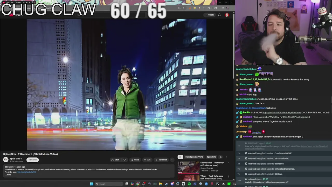Subscribe to the Spice Girls channel
Screen dimensions: 332x187
coord(33,160)
